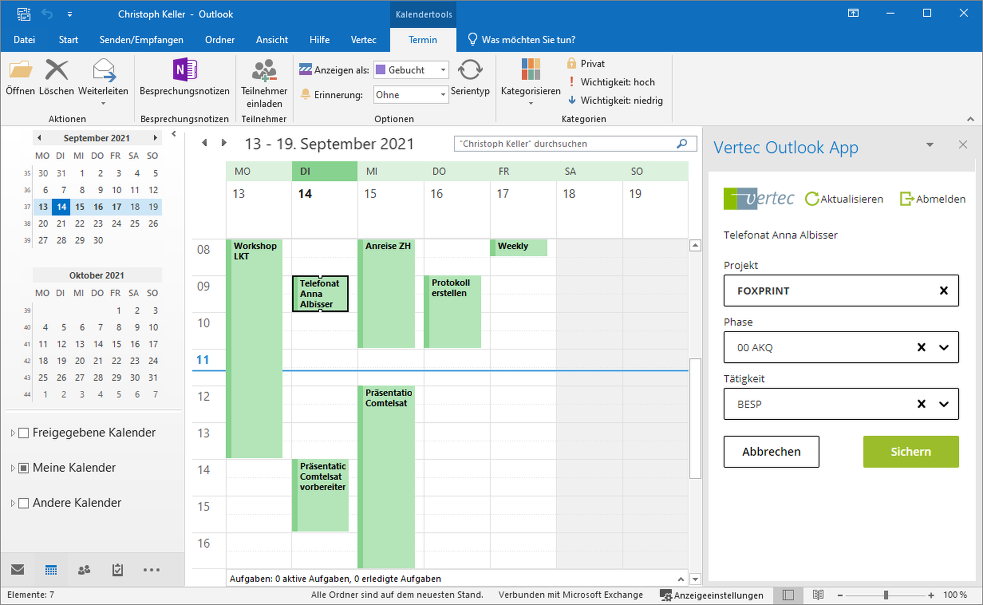Click the zoom slider in status bar
The height and width of the screenshot is (605, 983).
(x=886, y=595)
